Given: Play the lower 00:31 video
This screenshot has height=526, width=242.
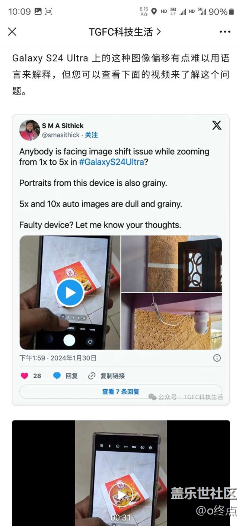Looking at the screenshot, I should (x=122, y=495).
